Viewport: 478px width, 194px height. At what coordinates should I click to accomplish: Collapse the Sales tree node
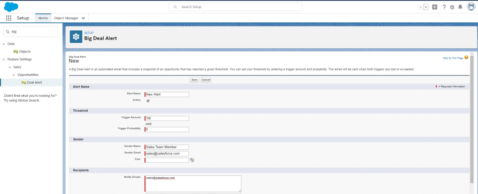click(9, 67)
